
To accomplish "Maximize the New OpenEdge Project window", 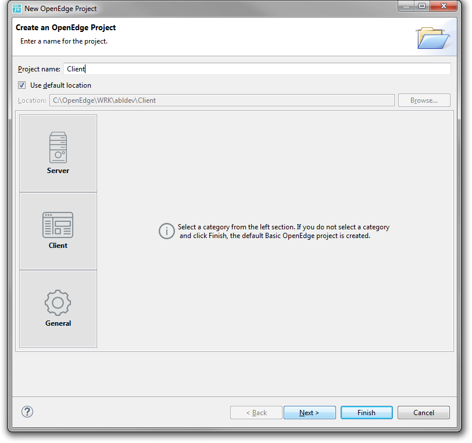I will tap(422, 6).
